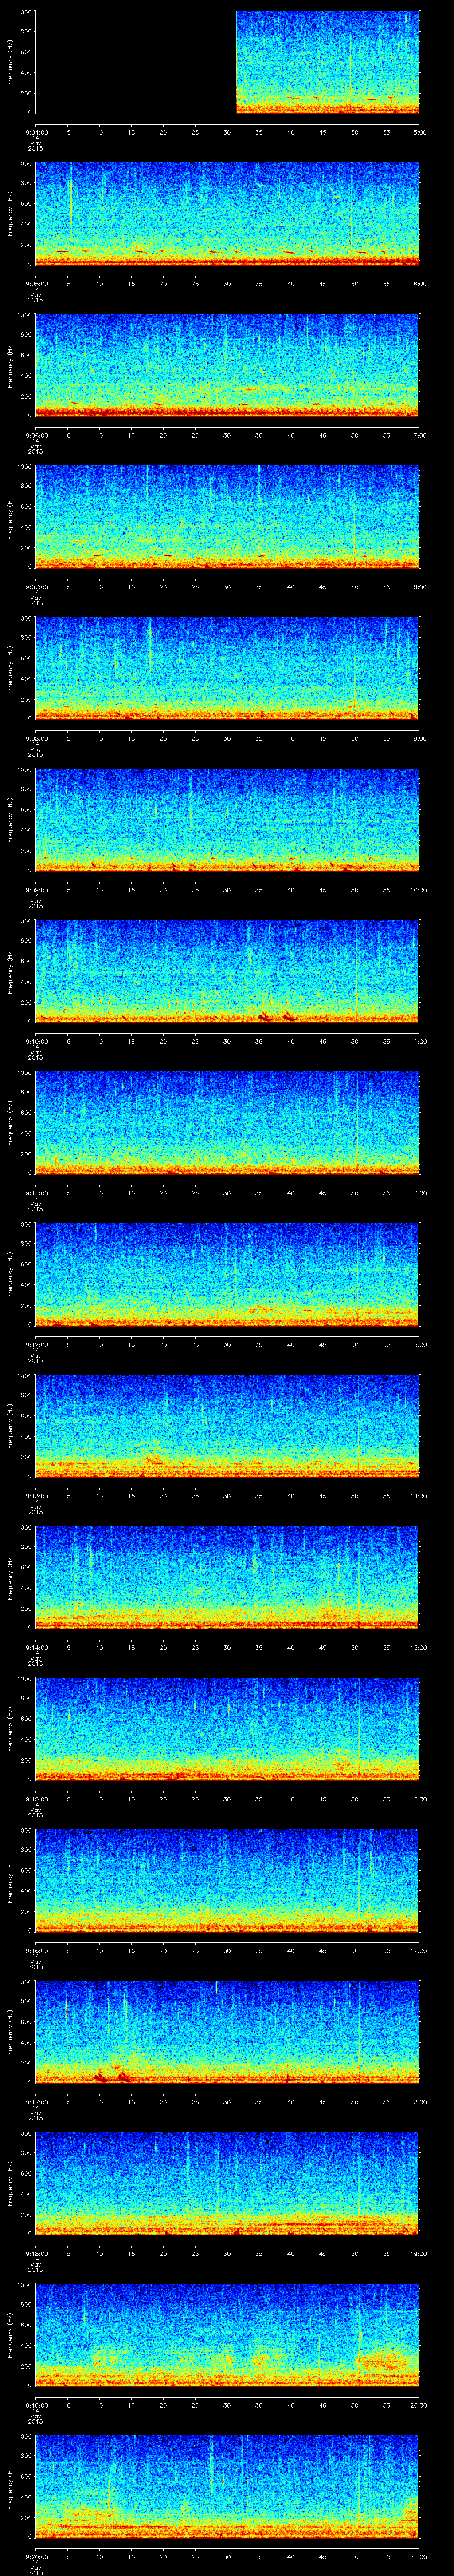The height and width of the screenshot is (2576, 454).
Task: Select the "8:00" end-of-axis label
Action: tap(420, 587)
